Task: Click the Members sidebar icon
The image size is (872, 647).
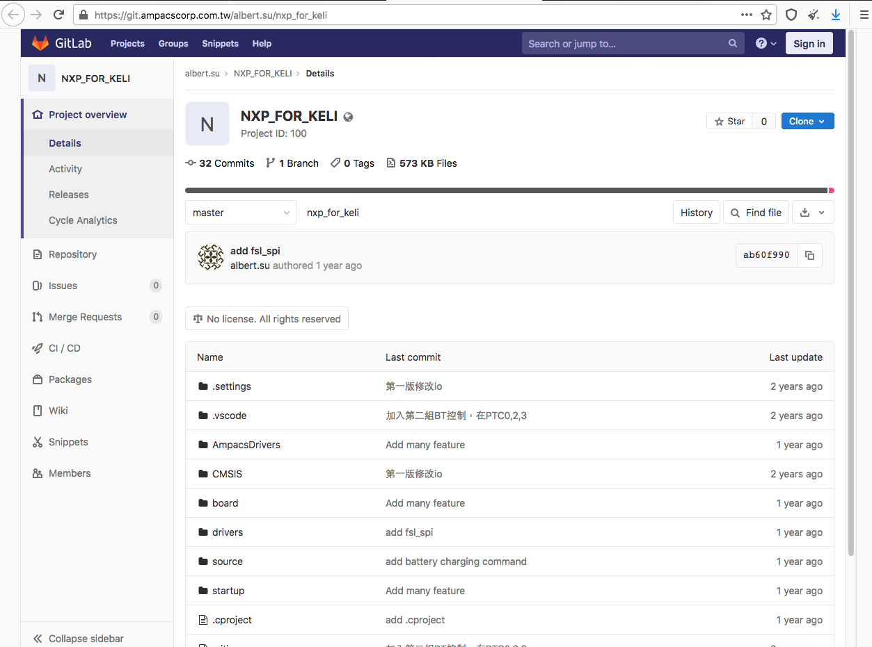Action: click(x=38, y=473)
